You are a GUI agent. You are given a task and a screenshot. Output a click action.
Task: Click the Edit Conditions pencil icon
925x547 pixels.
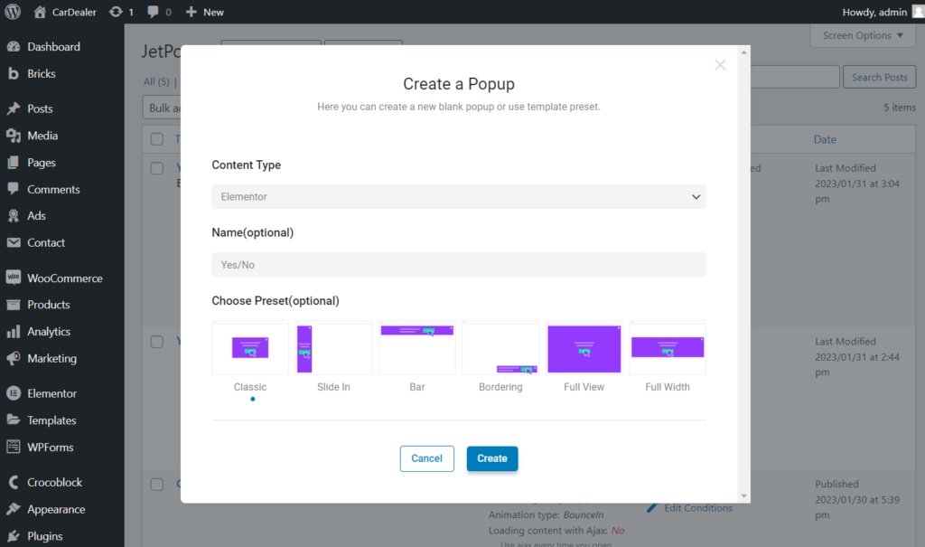tap(652, 508)
